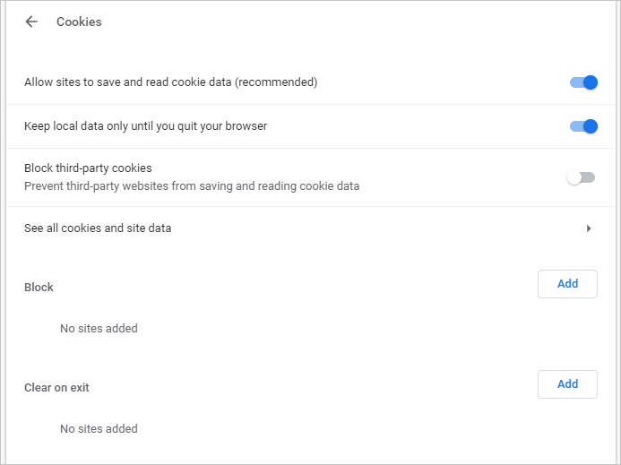Toggle off Allow sites to save cookie data

583,82
